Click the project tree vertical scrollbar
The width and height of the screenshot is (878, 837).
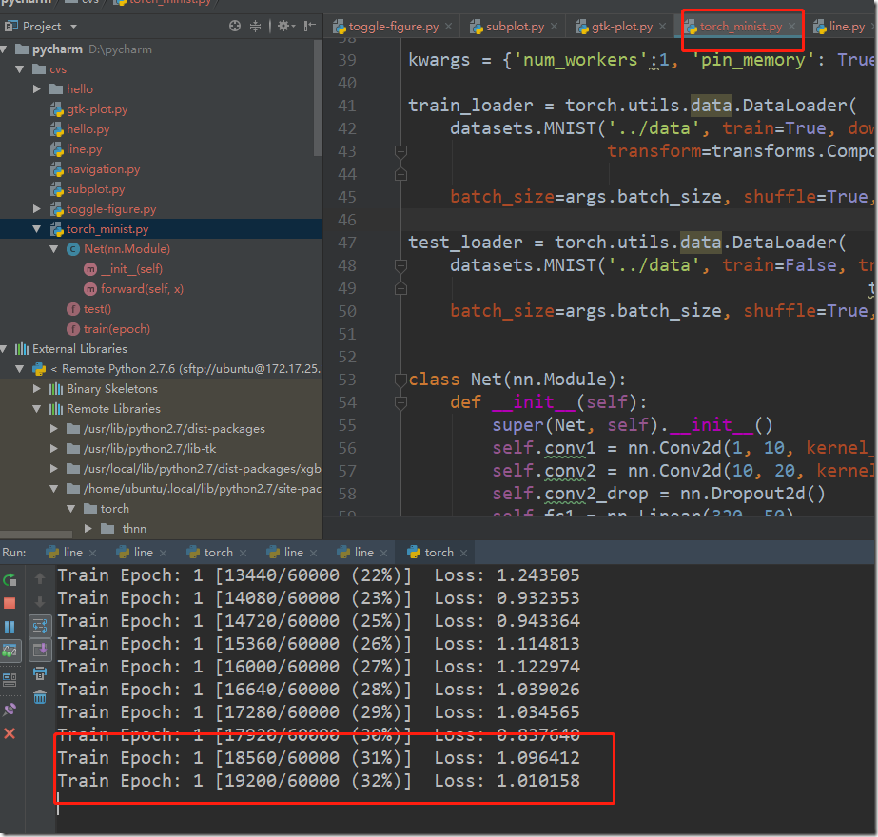click(x=318, y=98)
